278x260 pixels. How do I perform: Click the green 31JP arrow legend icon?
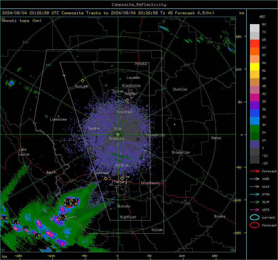tap(255, 202)
